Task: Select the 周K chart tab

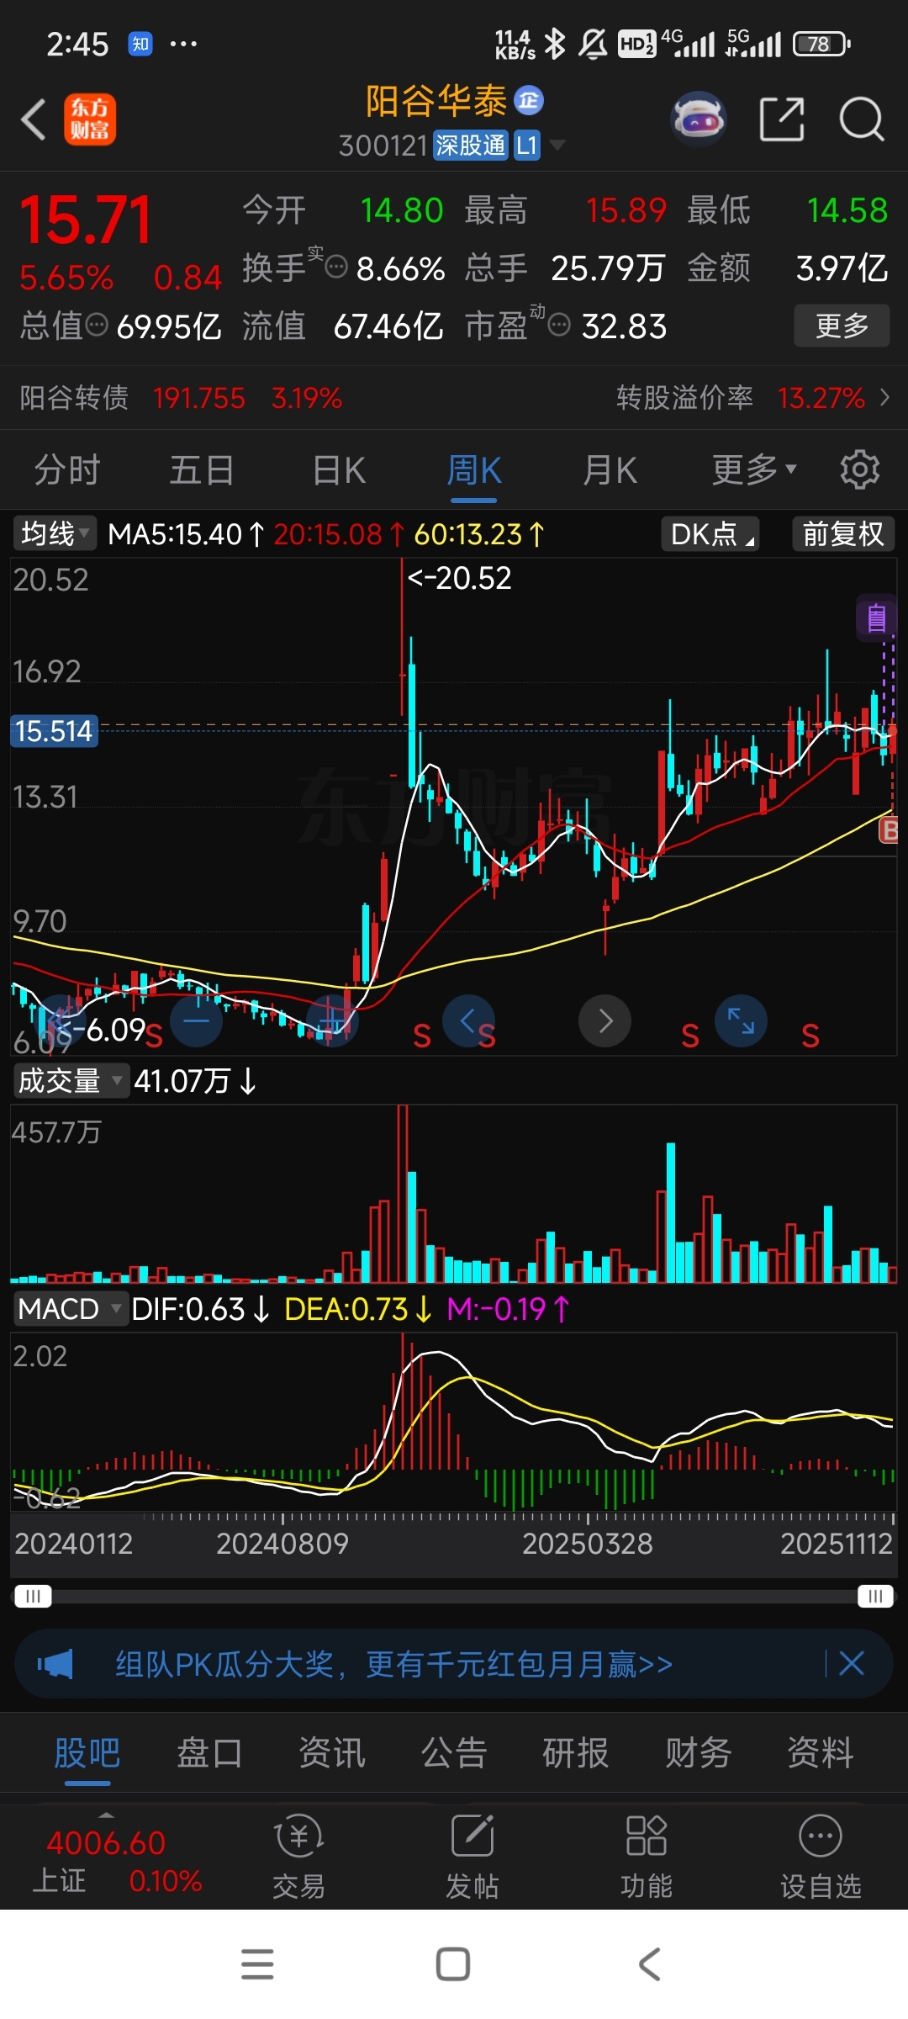Action: tap(474, 469)
